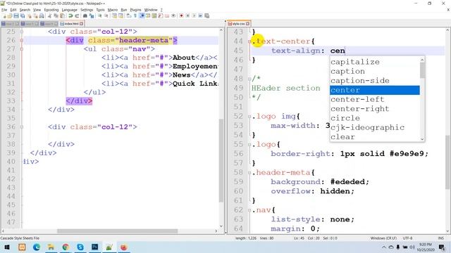Toggle synchronized vertical scrolling
The image size is (451, 253).
coord(114,15)
